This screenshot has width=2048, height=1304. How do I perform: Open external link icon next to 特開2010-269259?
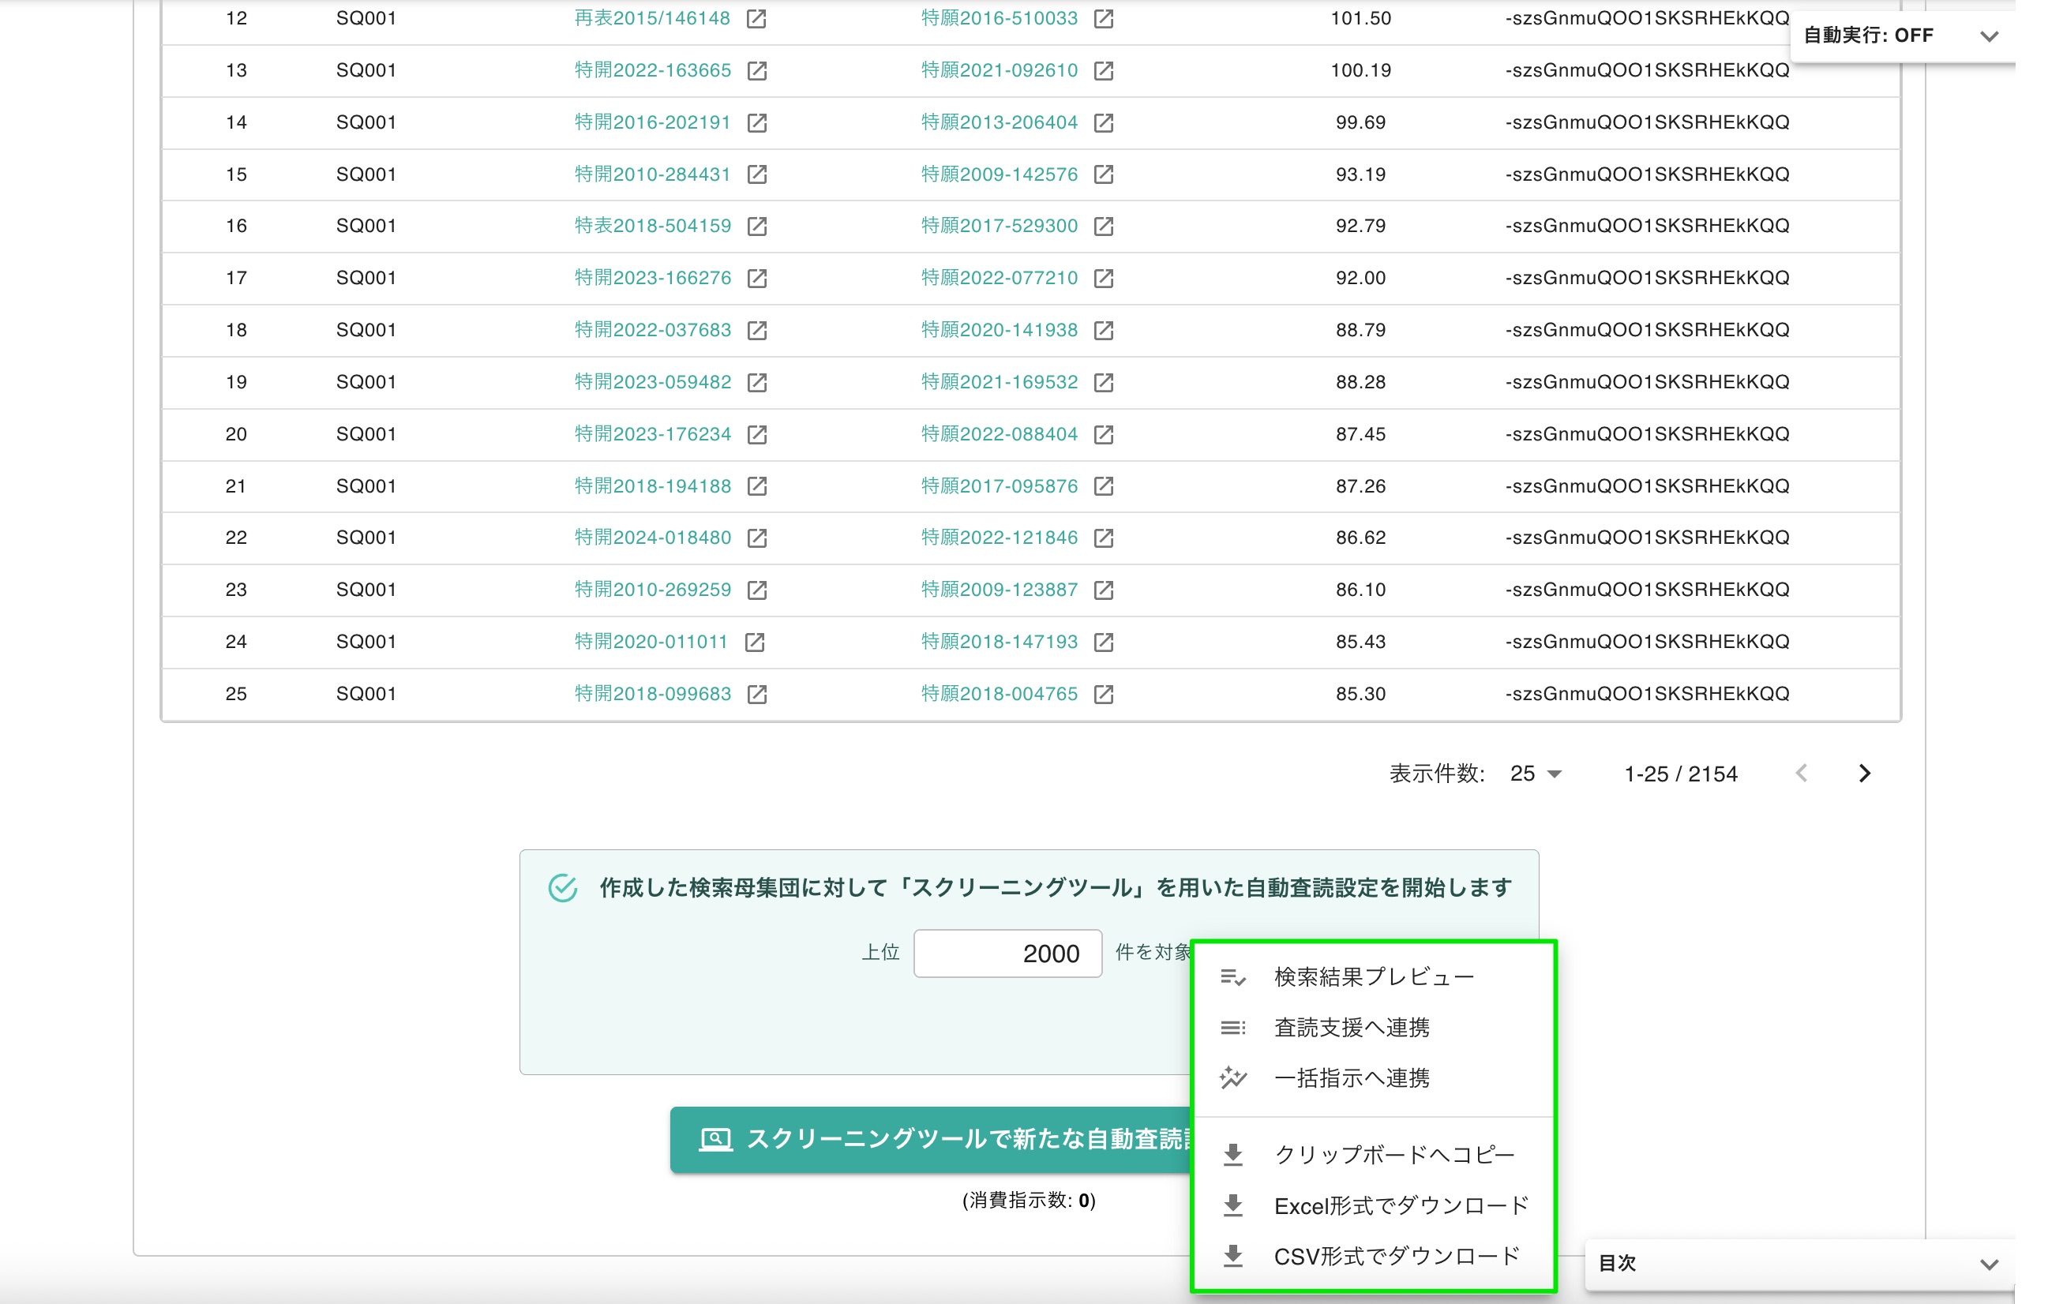click(757, 590)
